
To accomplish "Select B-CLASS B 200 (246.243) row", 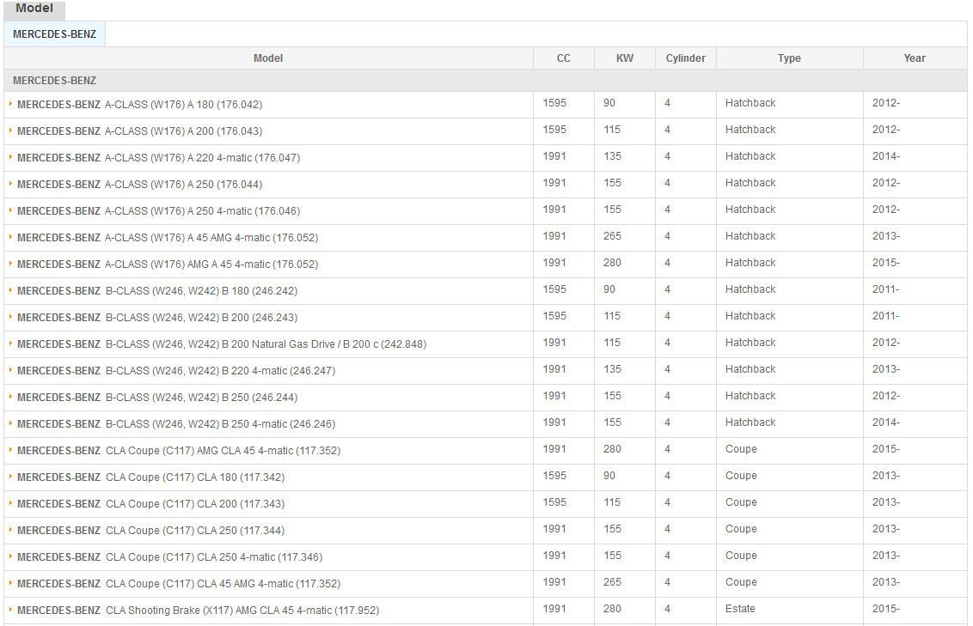I will click(486, 318).
